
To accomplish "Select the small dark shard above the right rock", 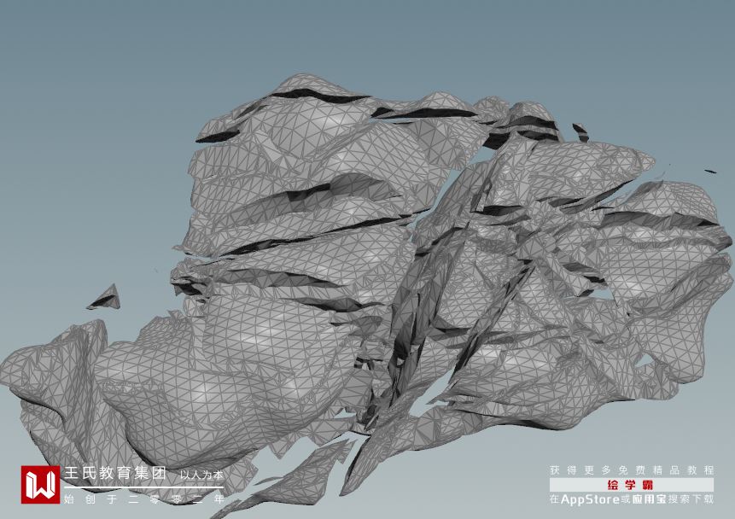I will (580, 131).
